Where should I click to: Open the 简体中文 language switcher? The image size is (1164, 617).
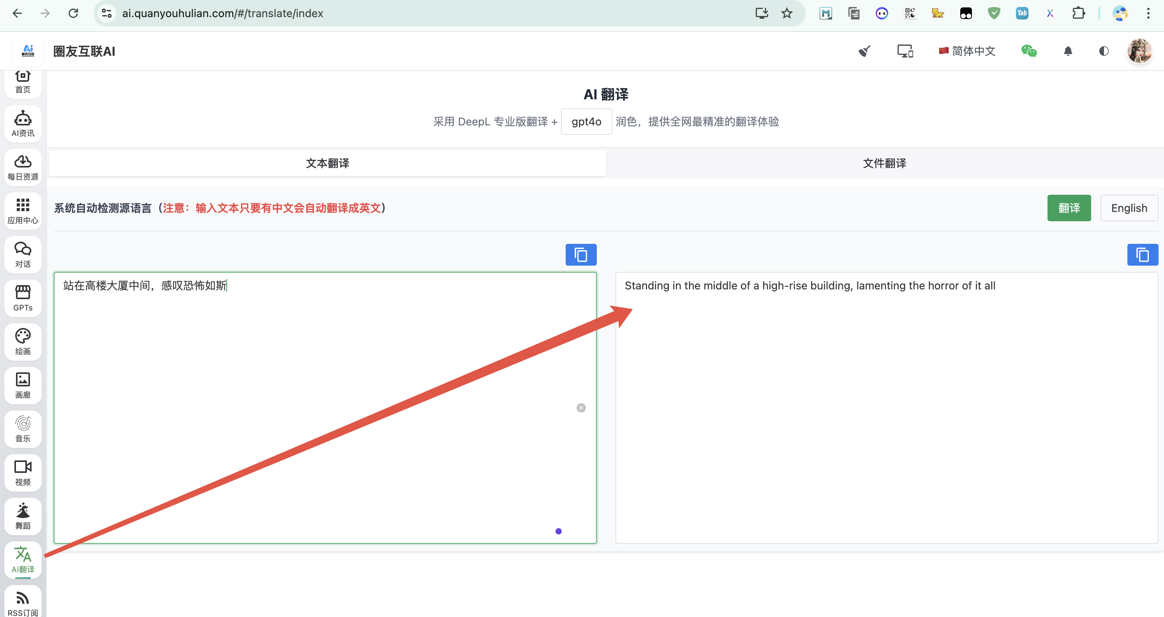pos(967,51)
